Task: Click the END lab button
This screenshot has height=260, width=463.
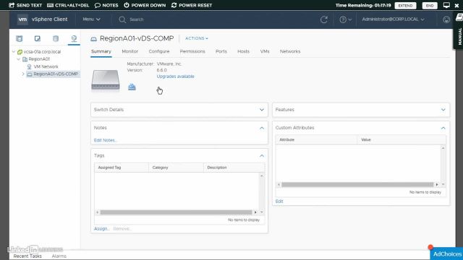Action: click(x=430, y=6)
